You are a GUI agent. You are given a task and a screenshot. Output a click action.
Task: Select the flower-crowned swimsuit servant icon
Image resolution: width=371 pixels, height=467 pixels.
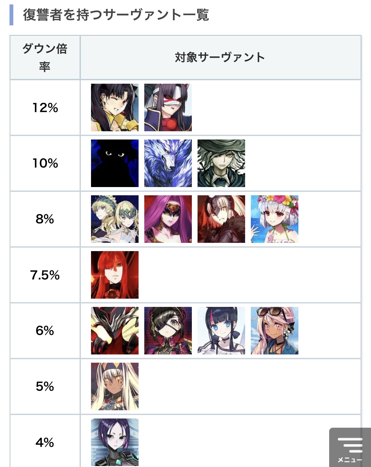coord(275,219)
